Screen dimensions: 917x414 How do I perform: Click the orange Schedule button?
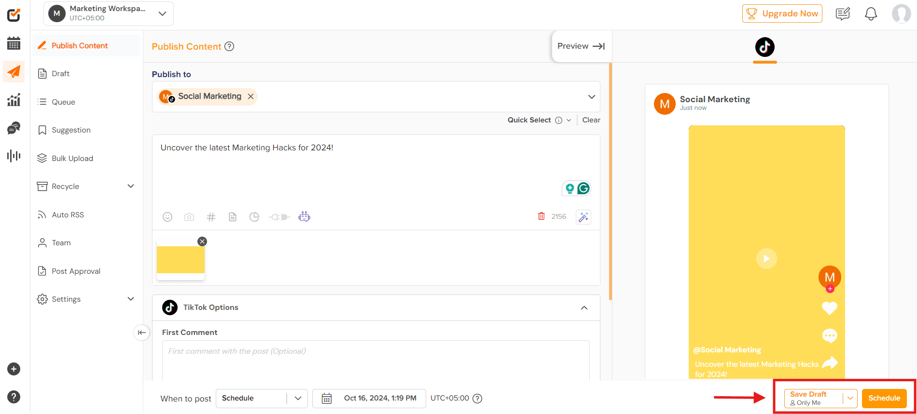click(x=884, y=399)
